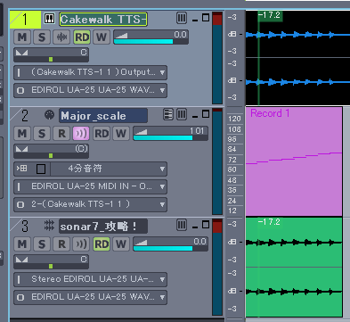Viewport: 350px width, 322px height.
Task: Click the meter options icon on track 1
Action: tap(182, 18)
